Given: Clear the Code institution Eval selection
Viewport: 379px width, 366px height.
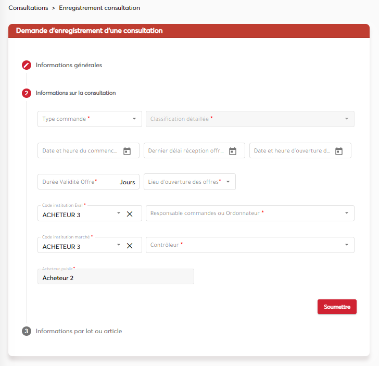Looking at the screenshot, I should [x=130, y=214].
